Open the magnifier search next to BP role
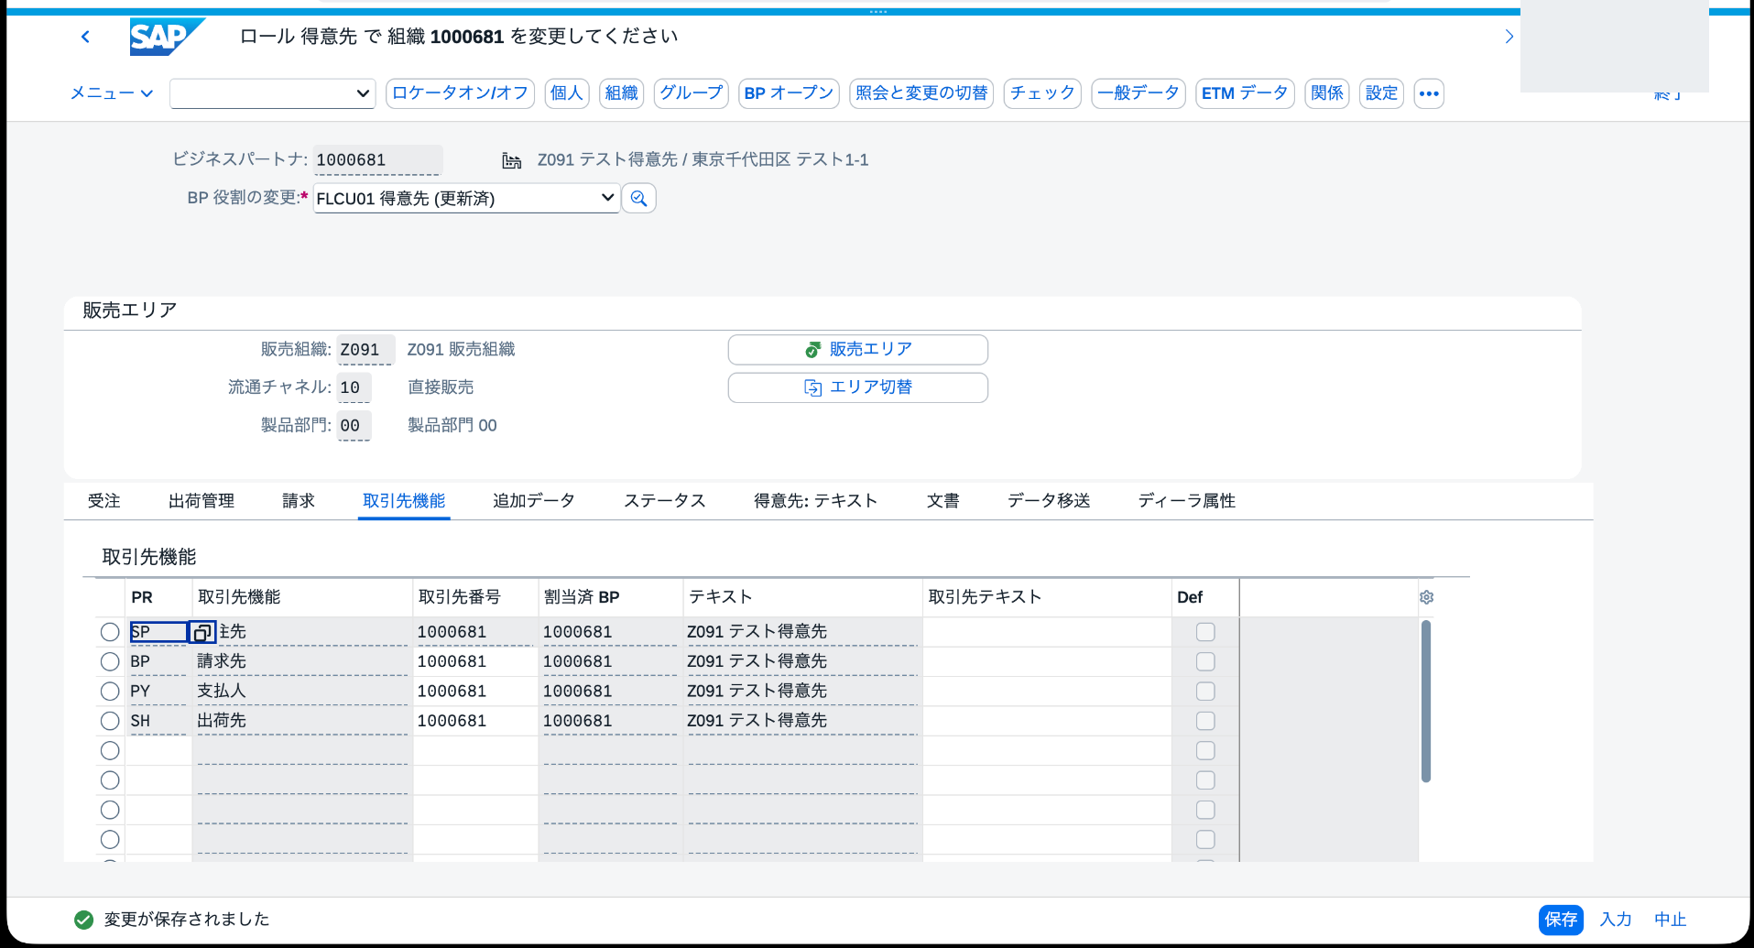This screenshot has height=948, width=1754. pos(638,198)
